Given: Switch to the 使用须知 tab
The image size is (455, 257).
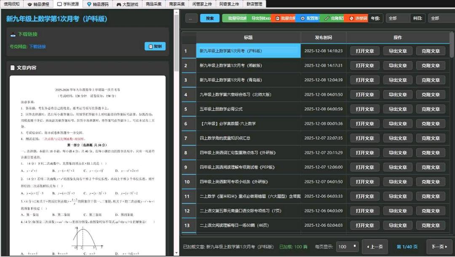Looking at the screenshot, I should coord(13,4).
